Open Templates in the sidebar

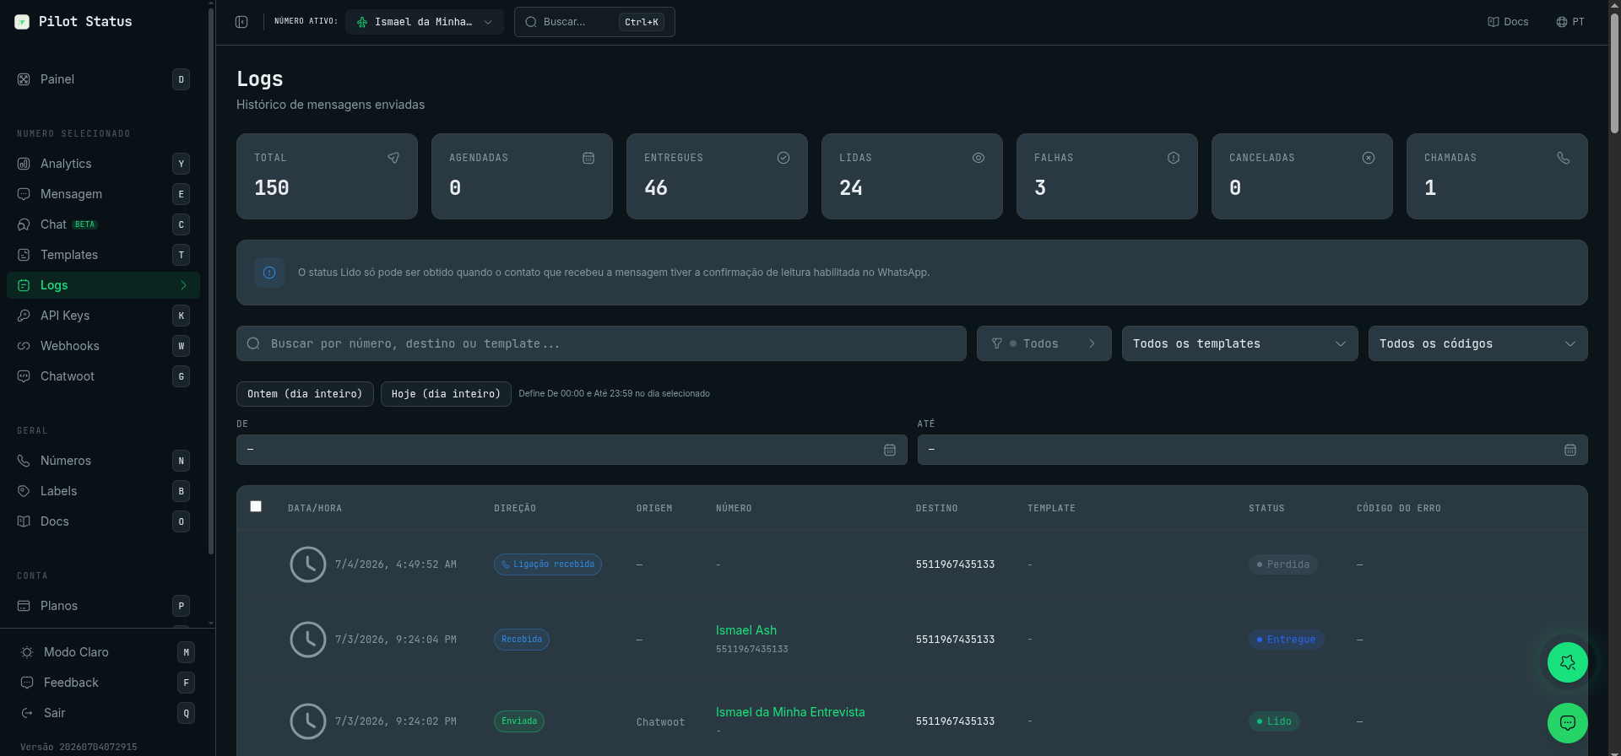[x=103, y=255]
